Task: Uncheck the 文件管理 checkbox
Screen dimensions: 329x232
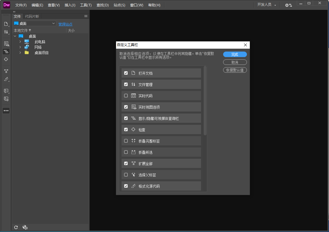Action: 126,84
